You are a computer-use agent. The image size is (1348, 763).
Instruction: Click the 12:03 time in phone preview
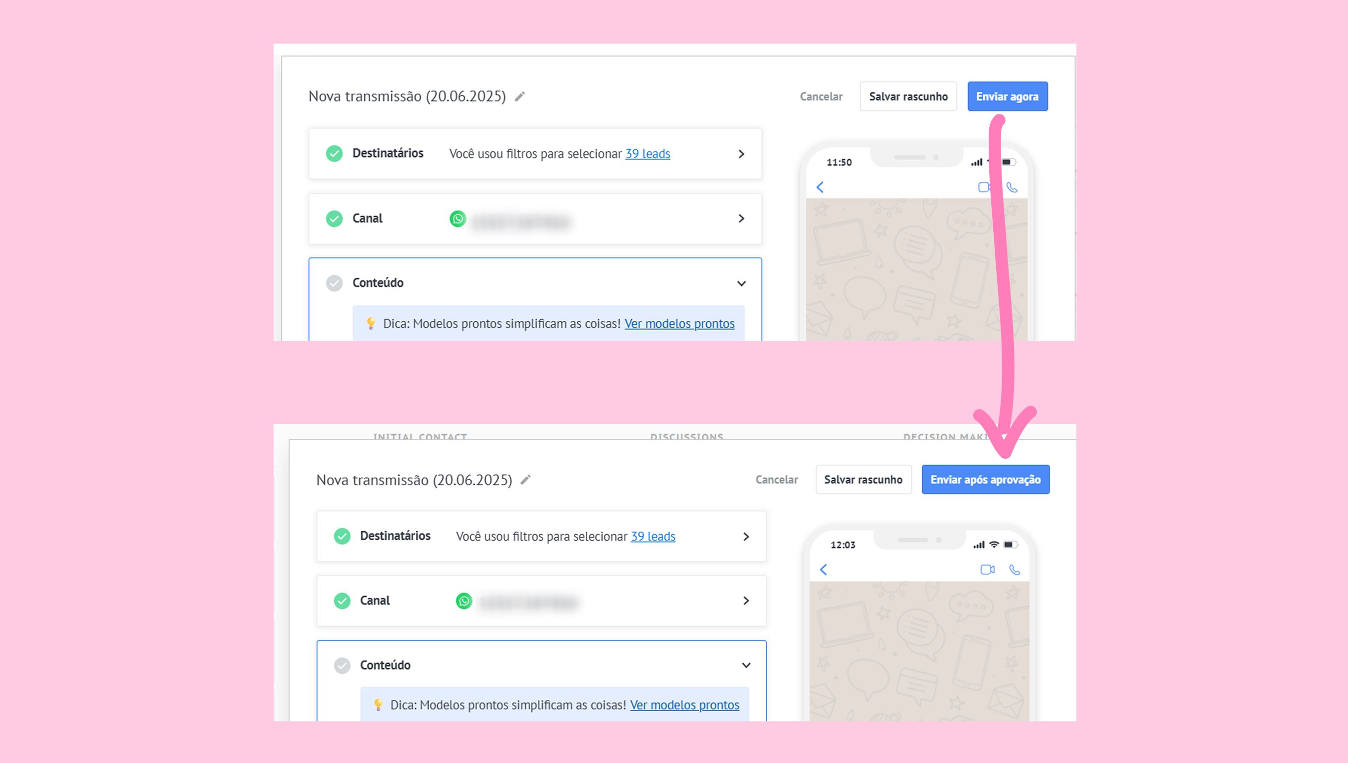coord(843,545)
